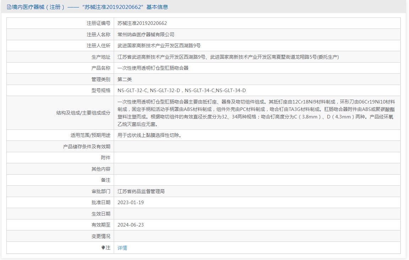Click the intended use text 用于齿状线上黏膜选择性切除
The image size is (409, 260).
tap(150, 135)
